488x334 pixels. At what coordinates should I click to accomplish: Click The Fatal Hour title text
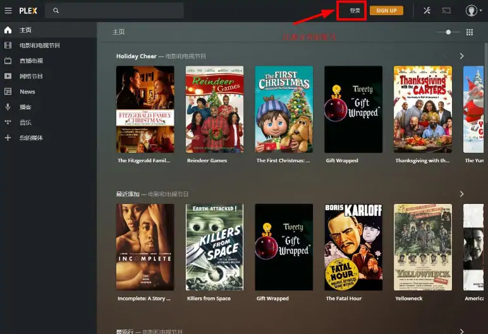tap(344, 299)
